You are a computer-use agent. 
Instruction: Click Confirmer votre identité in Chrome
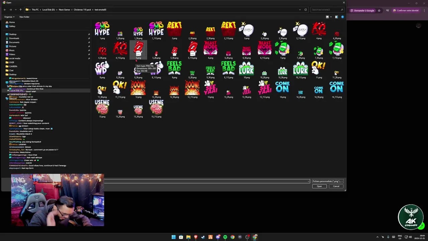coord(406,10)
